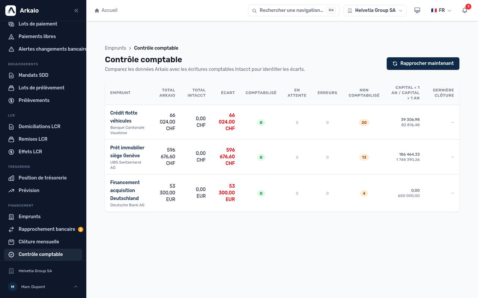Go to Accueil home link
478x298 pixels.
coord(106,10)
